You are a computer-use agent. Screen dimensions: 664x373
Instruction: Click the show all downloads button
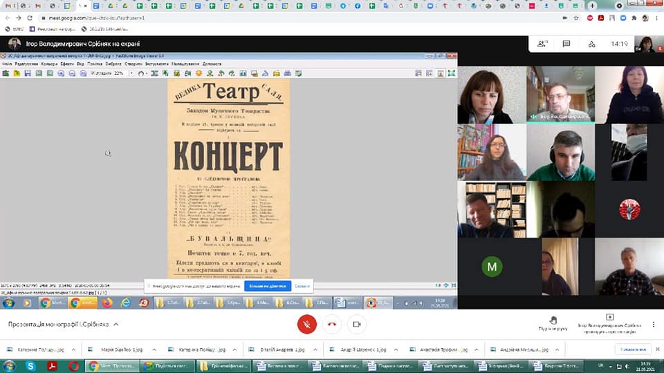(x=632, y=350)
